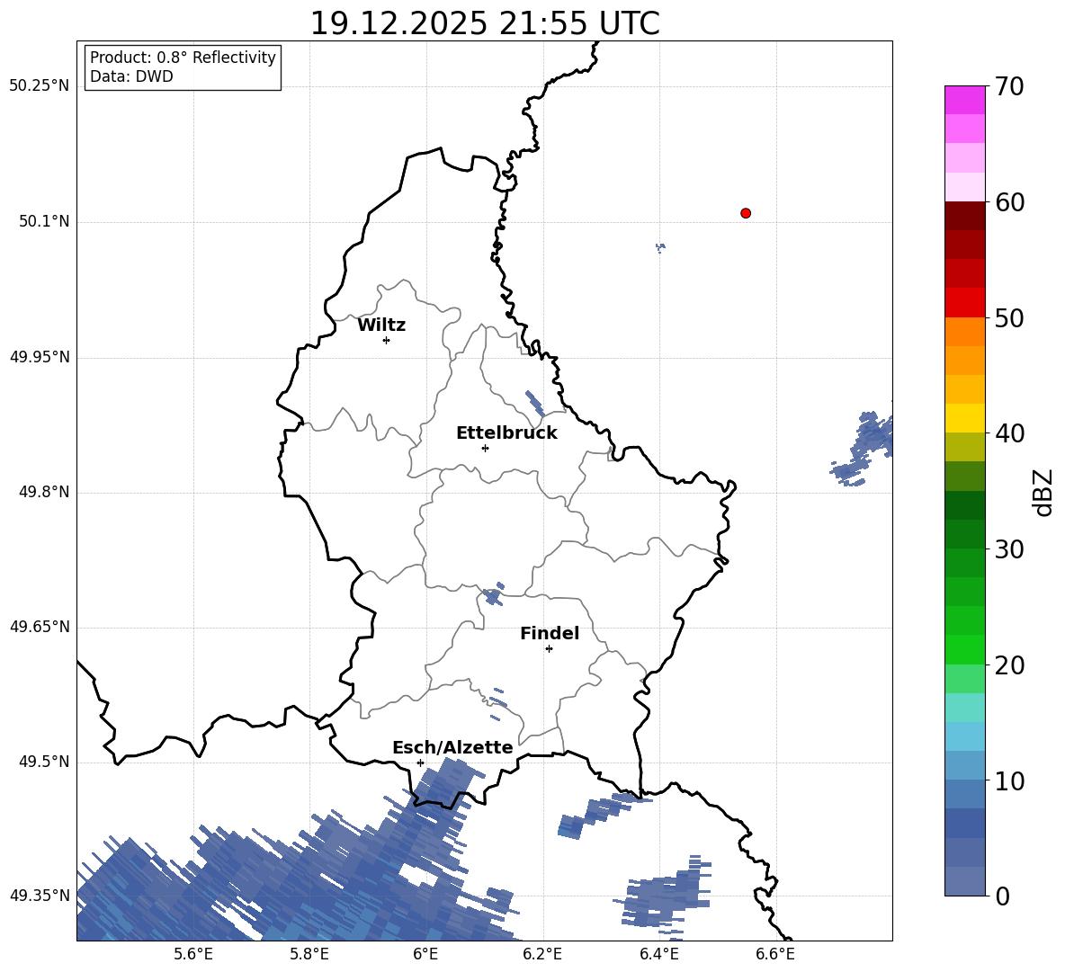Click the Findel station cross marker
This screenshot has width=1065, height=972.
pyautogui.click(x=549, y=649)
